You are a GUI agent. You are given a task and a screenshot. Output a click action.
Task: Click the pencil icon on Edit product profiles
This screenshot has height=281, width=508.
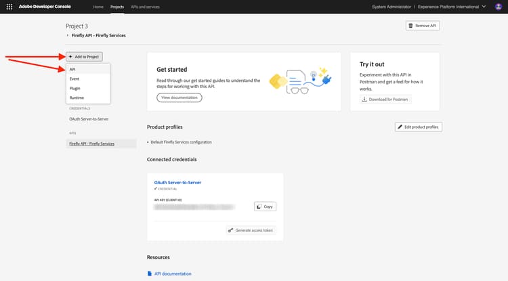pyautogui.click(x=400, y=127)
